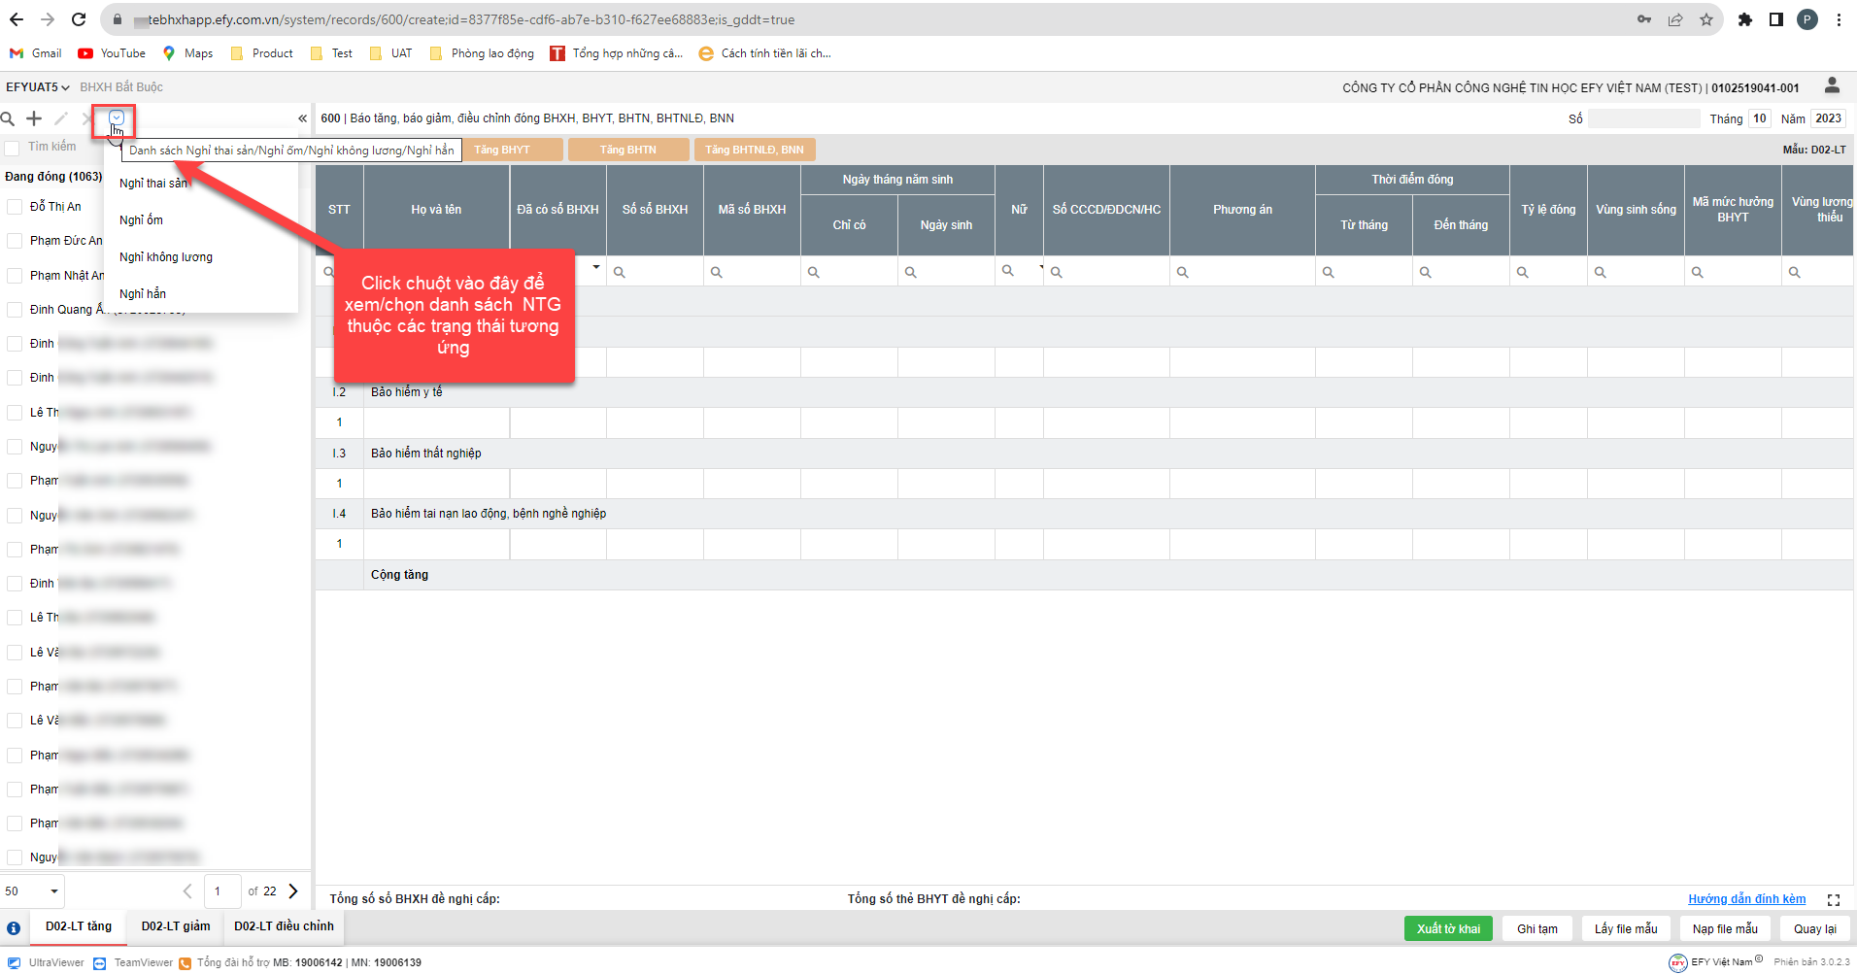Click the search magnifier icon in left panel
1857x975 pixels.
[8, 118]
